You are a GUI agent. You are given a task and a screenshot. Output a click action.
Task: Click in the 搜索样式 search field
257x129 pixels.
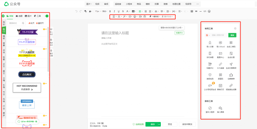click(16, 23)
